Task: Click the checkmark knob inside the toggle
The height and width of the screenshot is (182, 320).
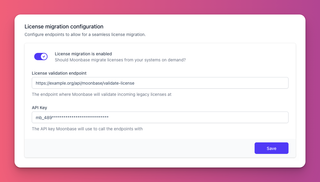Action: pos(44,57)
